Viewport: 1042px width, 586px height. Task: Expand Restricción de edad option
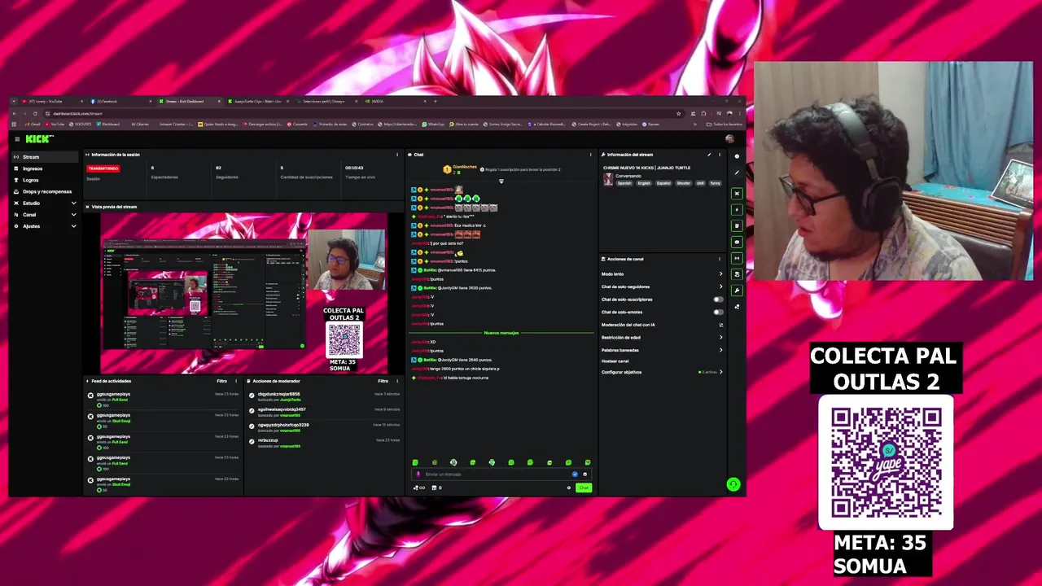[x=662, y=337]
